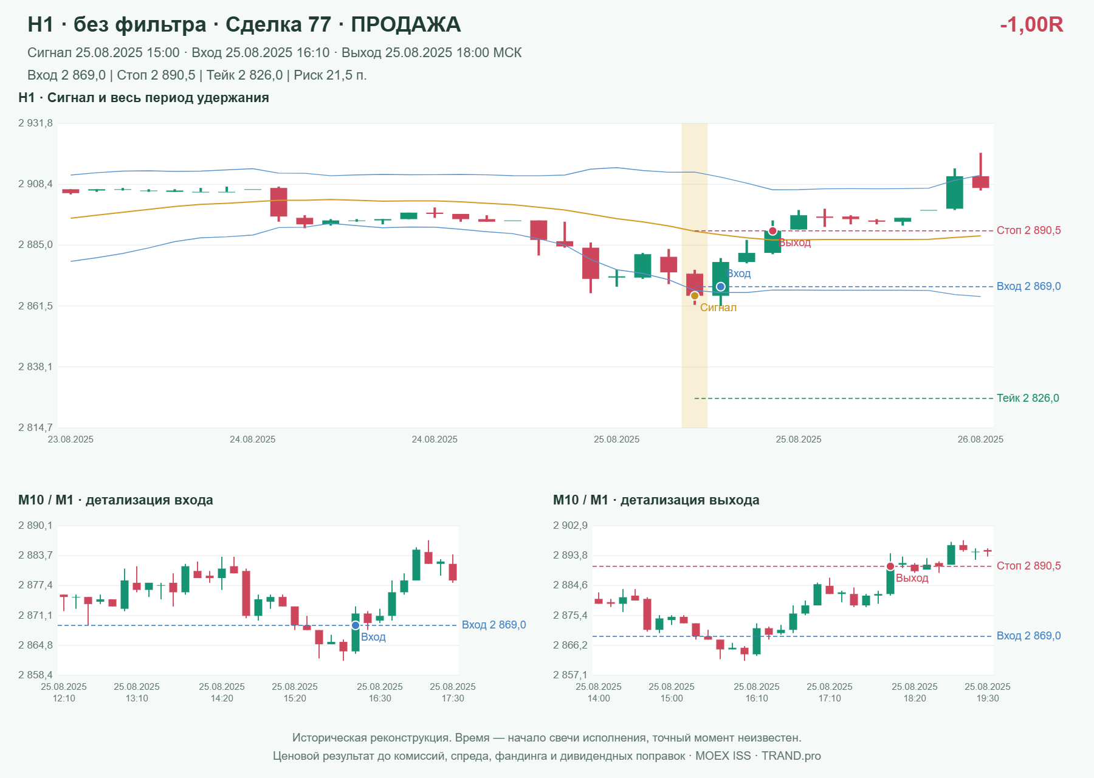Click the title 'H1 · без фильтра · Сделка 77 · ПРОДАЖА'
The width and height of the screenshot is (1094, 778).
tap(244, 24)
